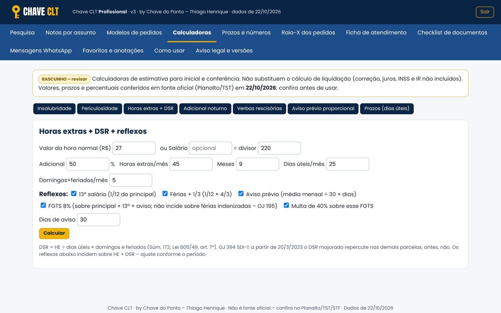Click the Horas extras/mês field

pos(191,164)
